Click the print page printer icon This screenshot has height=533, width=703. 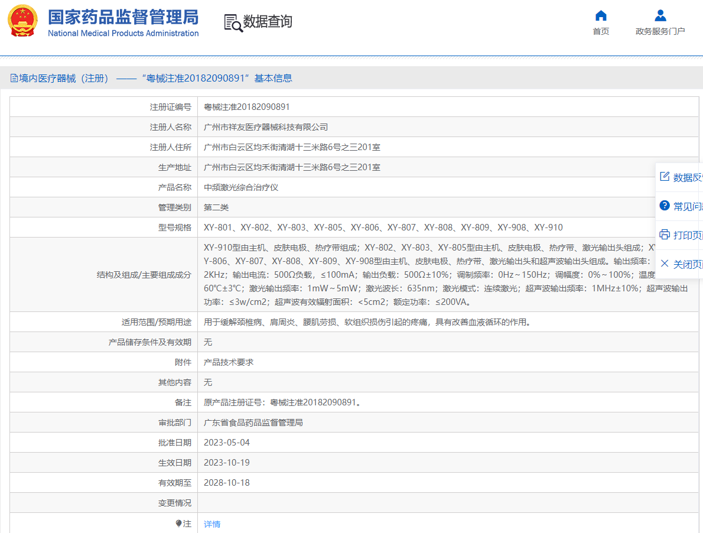(665, 235)
